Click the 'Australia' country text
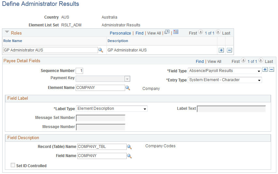 (110, 17)
